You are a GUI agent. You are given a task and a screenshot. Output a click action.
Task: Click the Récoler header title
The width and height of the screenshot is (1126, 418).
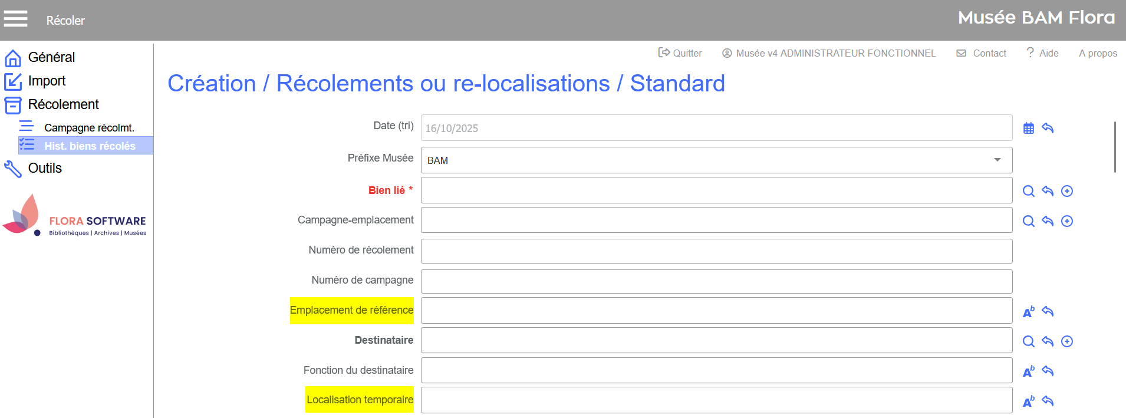tap(65, 20)
